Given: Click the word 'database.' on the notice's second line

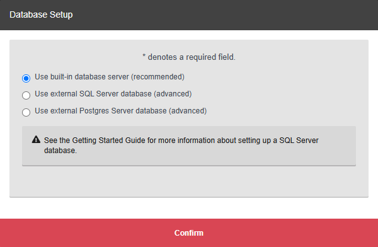Looking at the screenshot, I should click(x=60, y=151).
